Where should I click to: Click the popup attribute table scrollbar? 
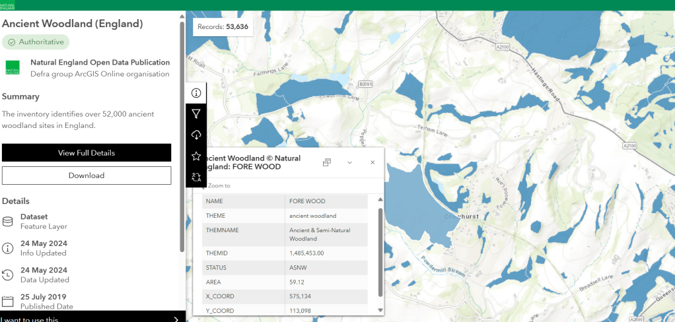click(x=380, y=251)
